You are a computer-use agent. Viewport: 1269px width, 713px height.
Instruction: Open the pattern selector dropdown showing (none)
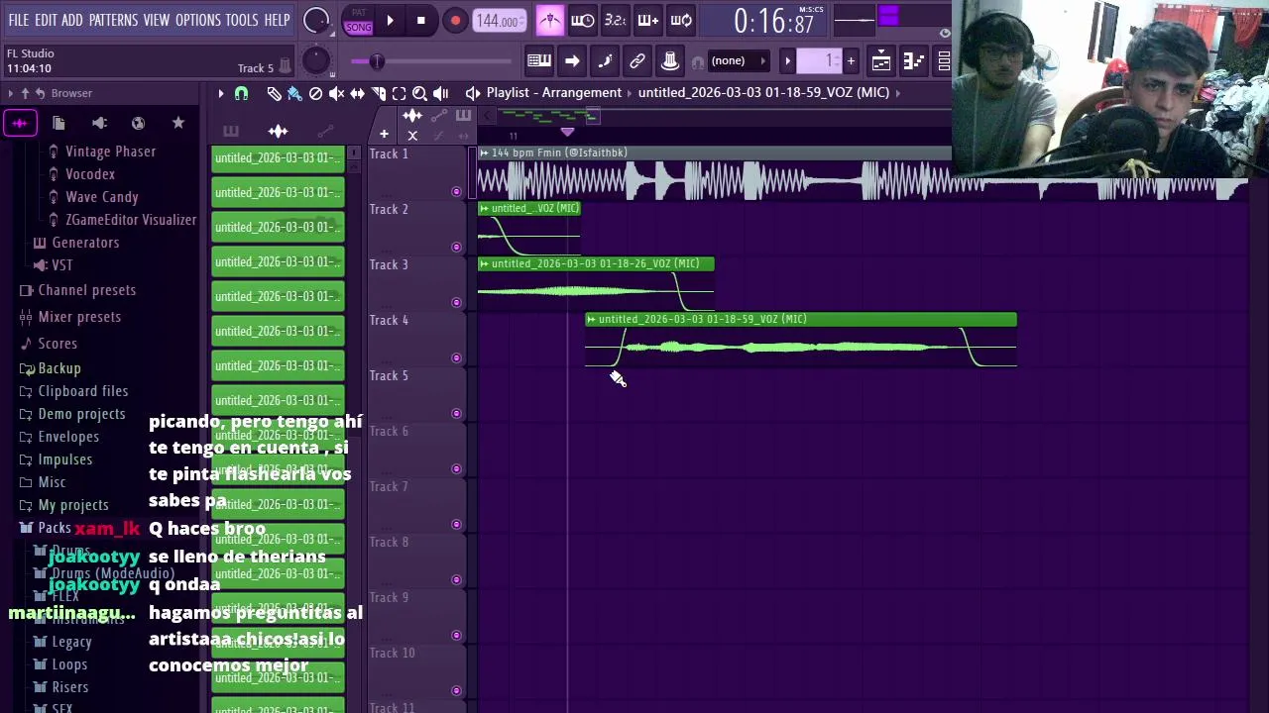(x=739, y=61)
